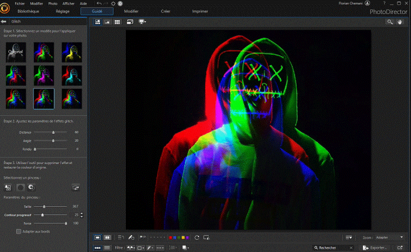Open the Aide menu

coord(83,4)
